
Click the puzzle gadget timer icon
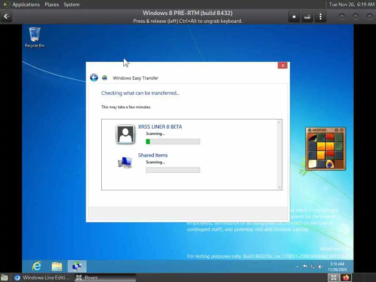(310, 130)
